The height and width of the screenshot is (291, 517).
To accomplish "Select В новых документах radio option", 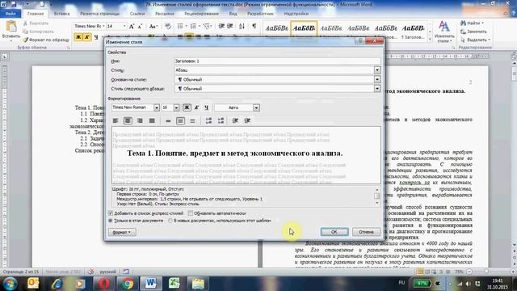I will [x=170, y=221].
